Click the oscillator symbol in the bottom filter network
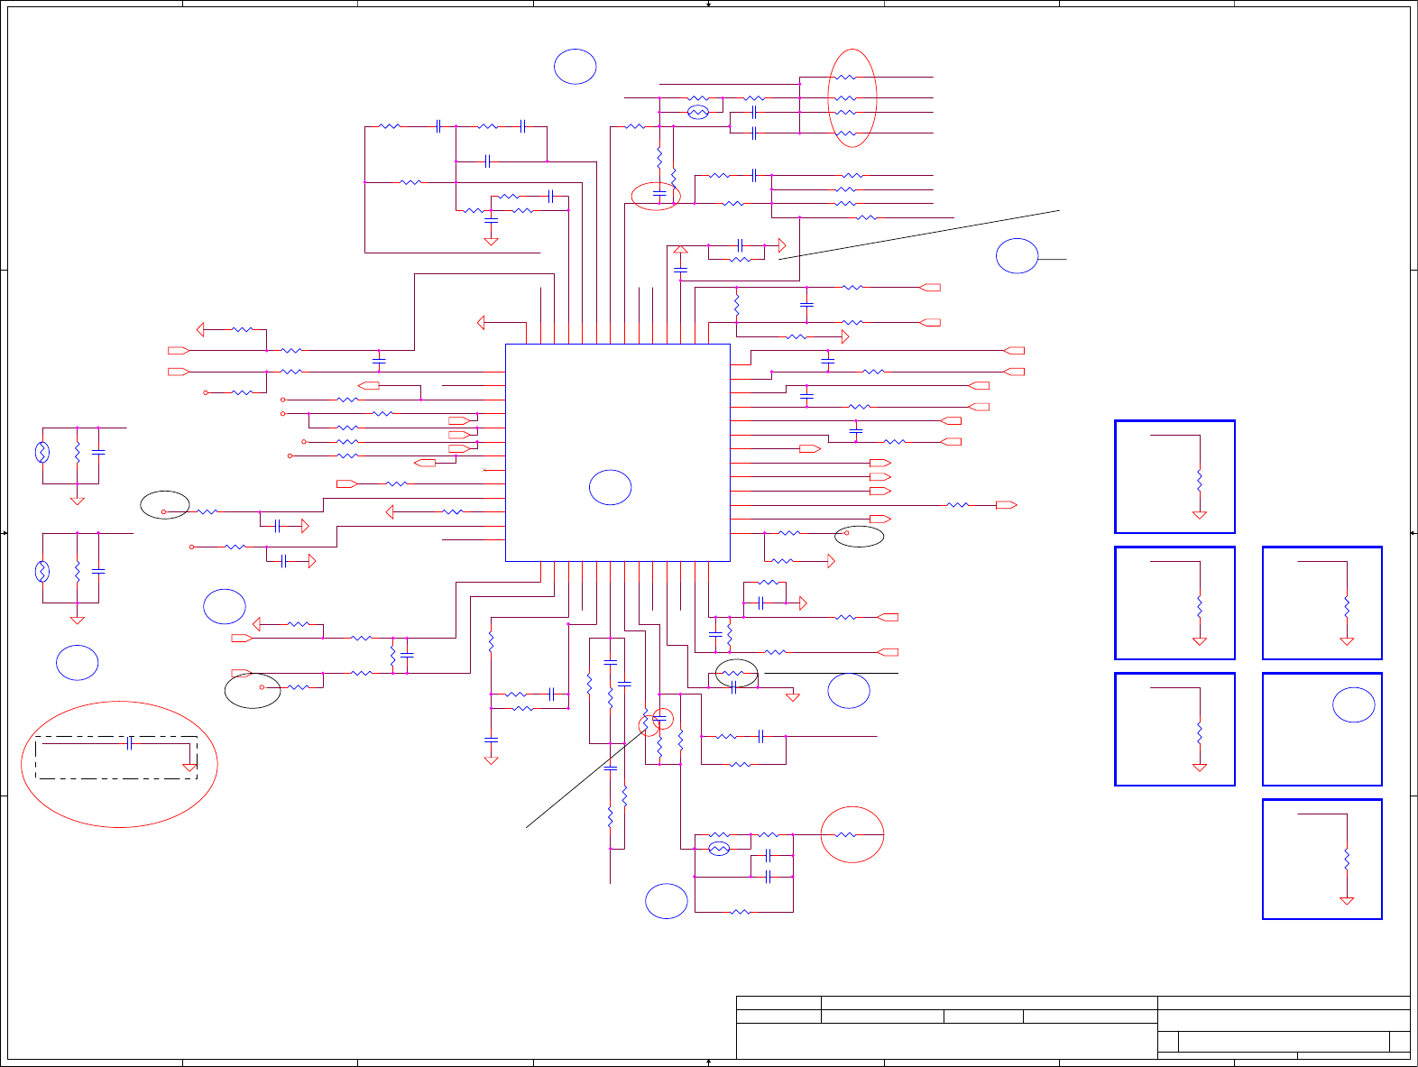Image resolution: width=1418 pixels, height=1067 pixels. click(718, 849)
